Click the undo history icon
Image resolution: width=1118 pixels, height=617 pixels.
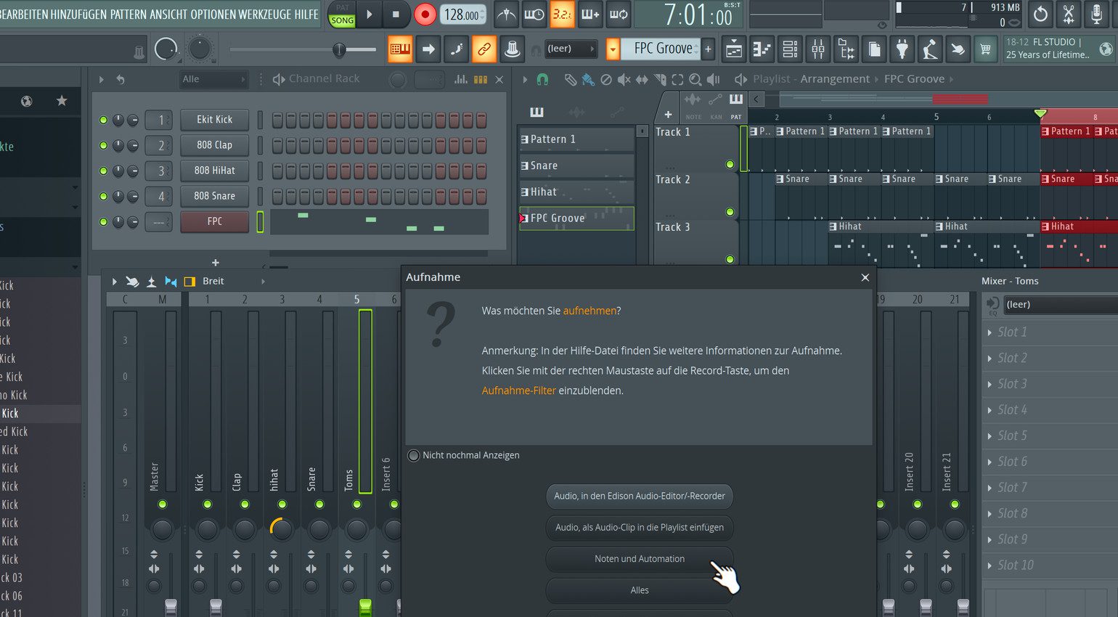pos(1040,15)
